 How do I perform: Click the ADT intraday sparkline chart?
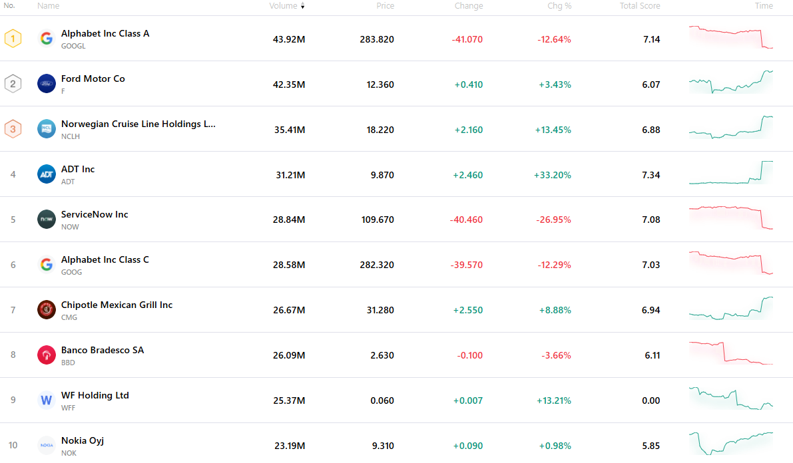tap(731, 172)
